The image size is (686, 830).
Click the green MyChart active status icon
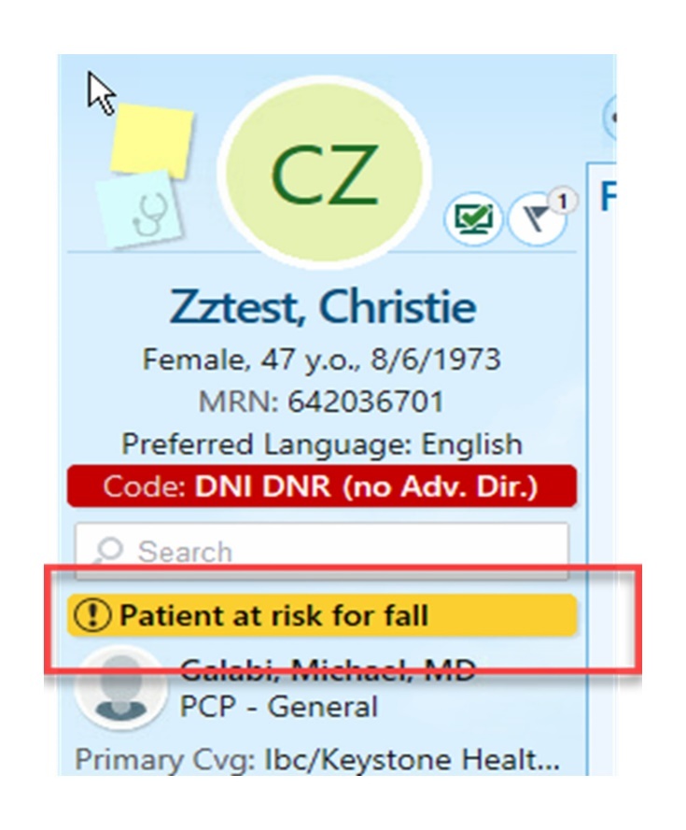[x=474, y=217]
